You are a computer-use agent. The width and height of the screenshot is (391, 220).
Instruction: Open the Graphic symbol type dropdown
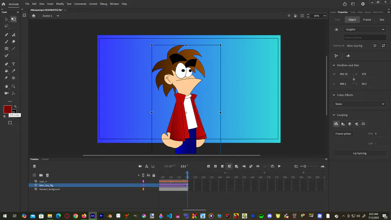click(x=365, y=30)
